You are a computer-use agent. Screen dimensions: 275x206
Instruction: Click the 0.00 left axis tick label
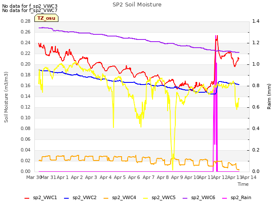[x=26, y=171]
